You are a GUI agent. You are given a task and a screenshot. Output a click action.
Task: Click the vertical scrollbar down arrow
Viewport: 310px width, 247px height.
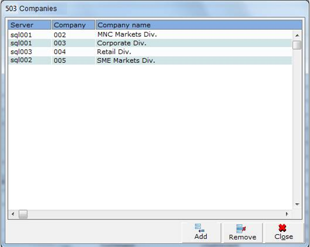click(x=297, y=204)
